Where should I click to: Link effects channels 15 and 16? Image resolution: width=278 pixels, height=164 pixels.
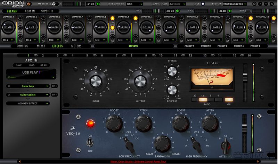[x=242, y=55]
